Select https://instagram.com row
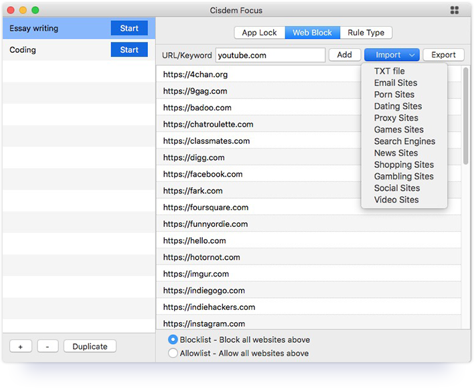474x389 pixels. click(309, 323)
